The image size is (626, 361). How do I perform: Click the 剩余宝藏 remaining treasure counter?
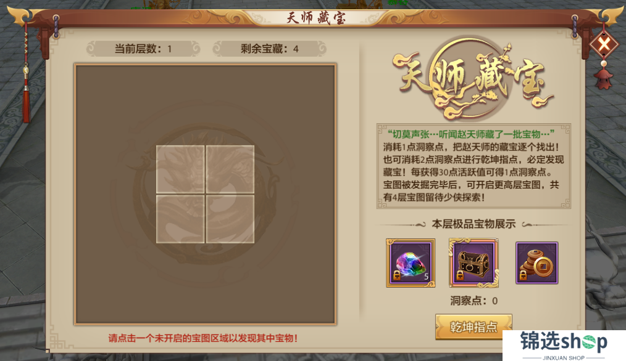coord(270,49)
